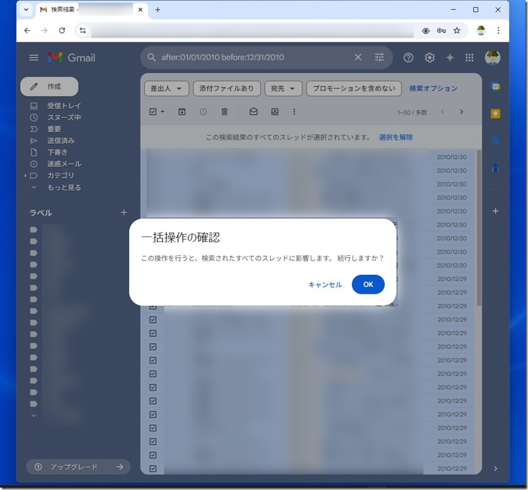528x490 pixels.
Task: Click the 検索オプション link
Action: (433, 88)
